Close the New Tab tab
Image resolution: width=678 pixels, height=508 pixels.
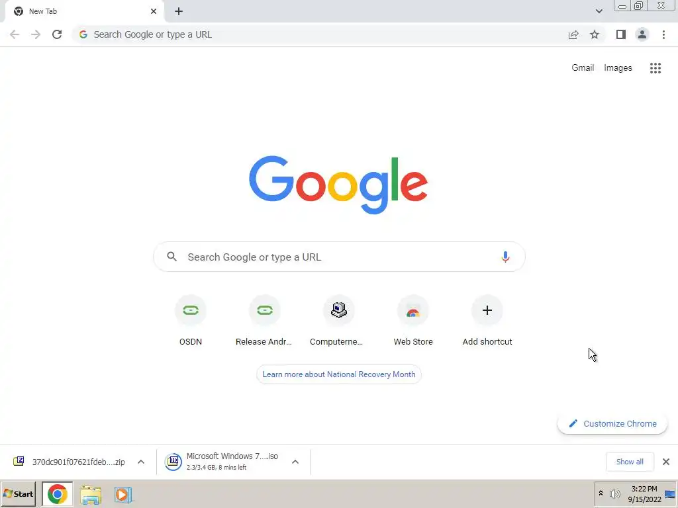click(154, 11)
